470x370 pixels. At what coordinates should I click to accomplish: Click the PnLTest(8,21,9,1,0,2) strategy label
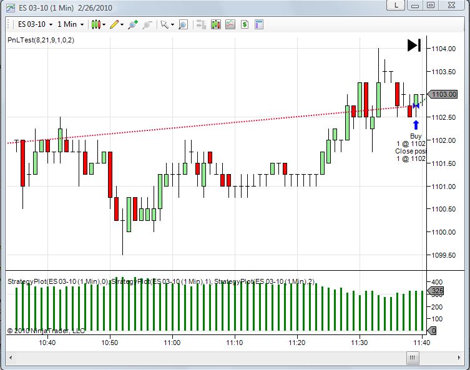click(41, 40)
